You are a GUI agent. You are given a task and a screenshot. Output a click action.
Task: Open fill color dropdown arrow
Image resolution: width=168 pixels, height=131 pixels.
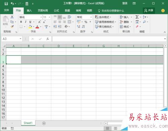click(x=34, y=27)
